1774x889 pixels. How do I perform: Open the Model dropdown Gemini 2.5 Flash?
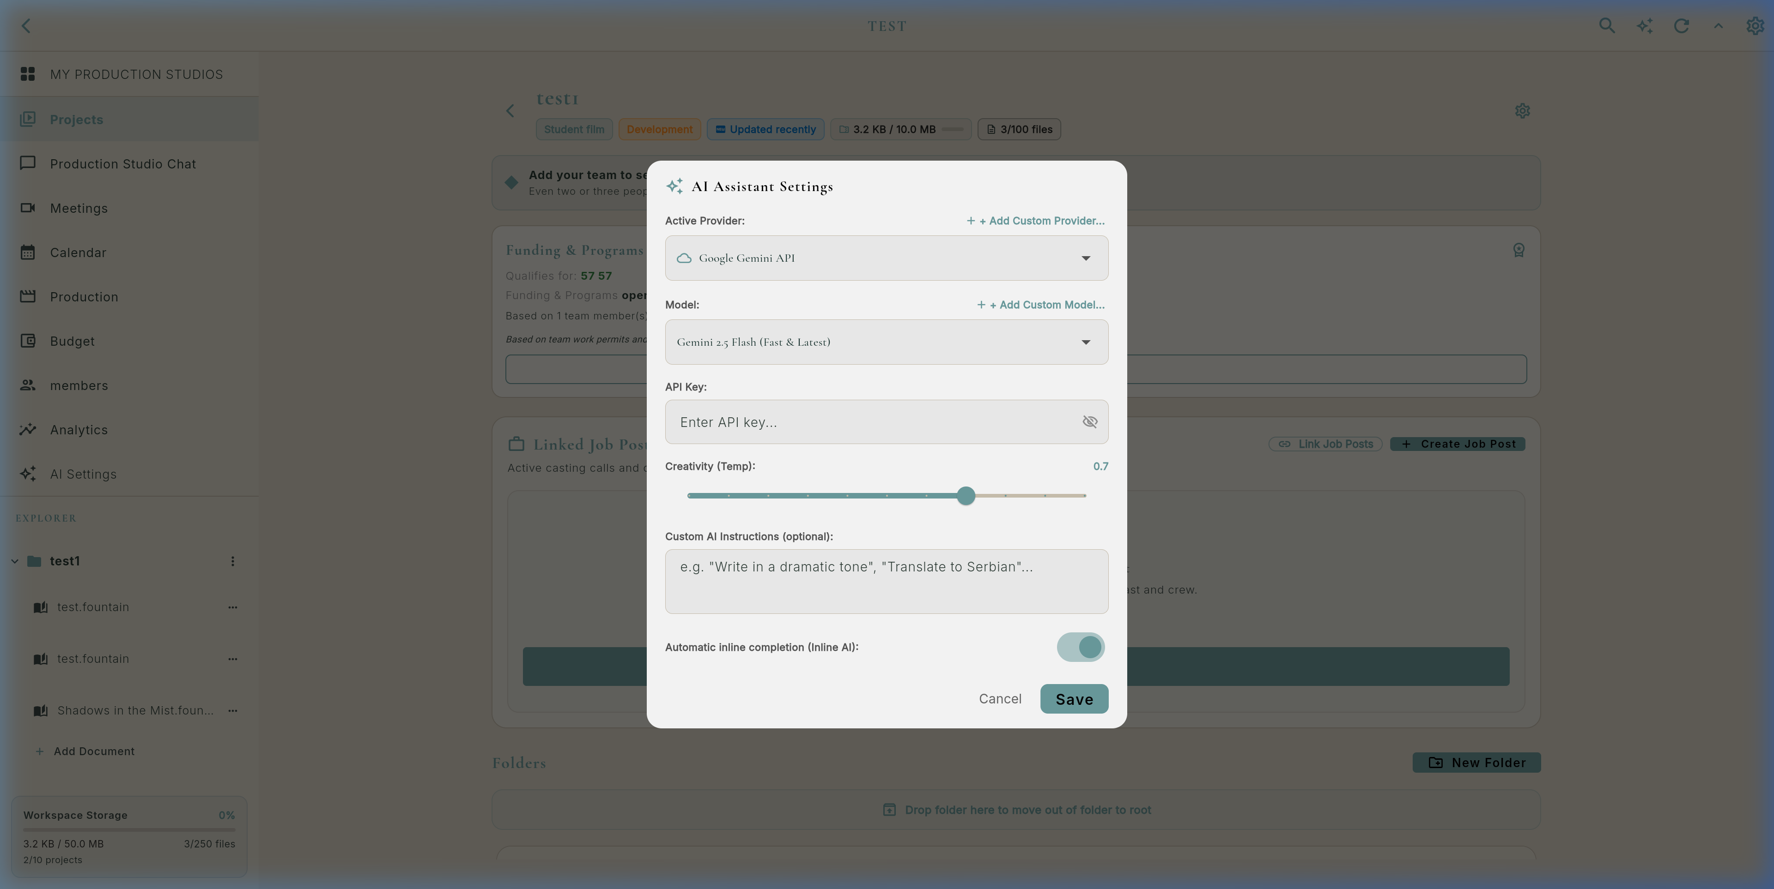click(x=887, y=342)
